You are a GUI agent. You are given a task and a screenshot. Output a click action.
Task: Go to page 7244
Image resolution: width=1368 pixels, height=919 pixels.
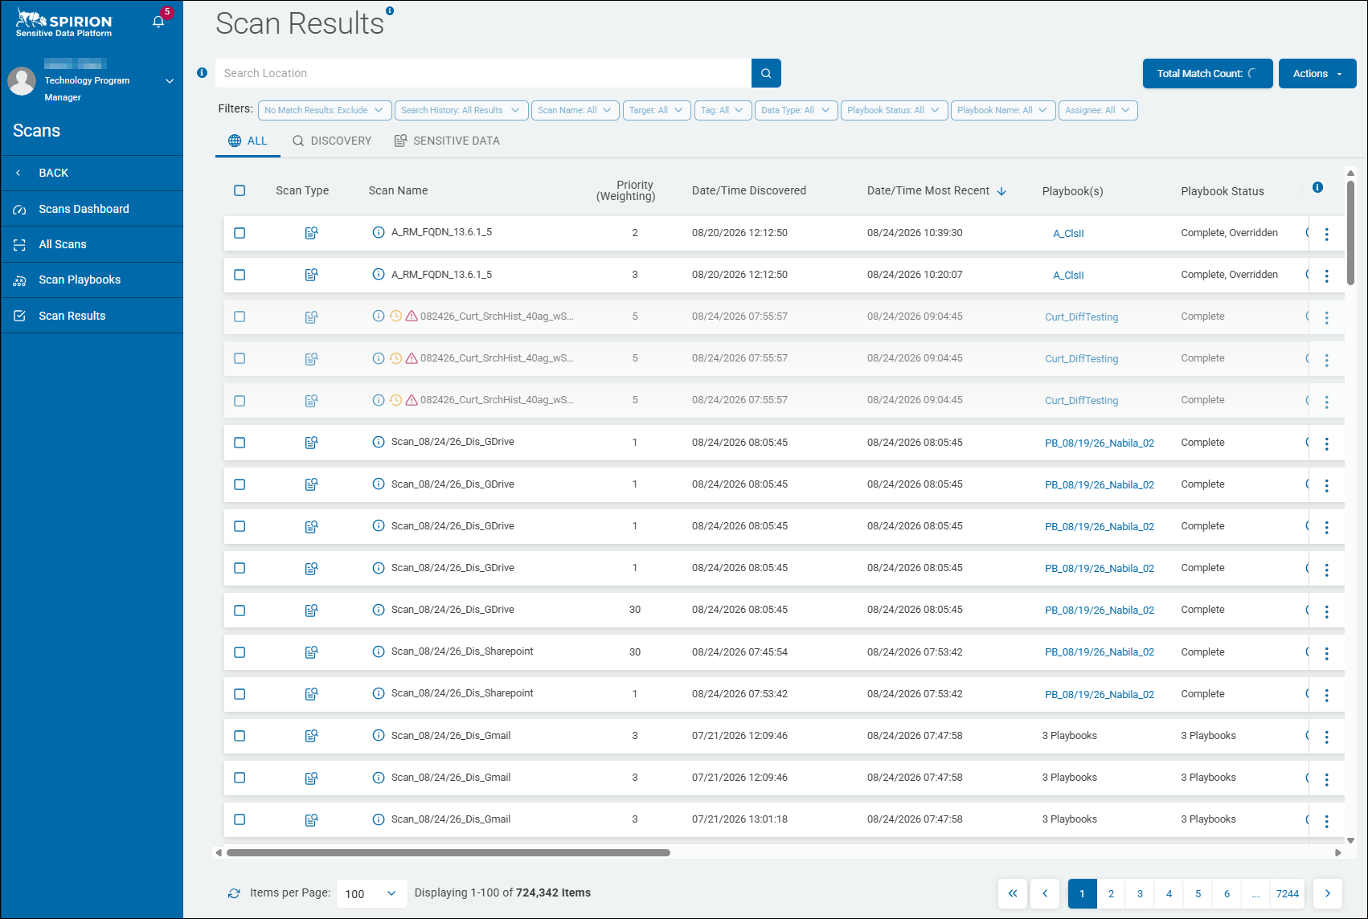click(x=1288, y=893)
